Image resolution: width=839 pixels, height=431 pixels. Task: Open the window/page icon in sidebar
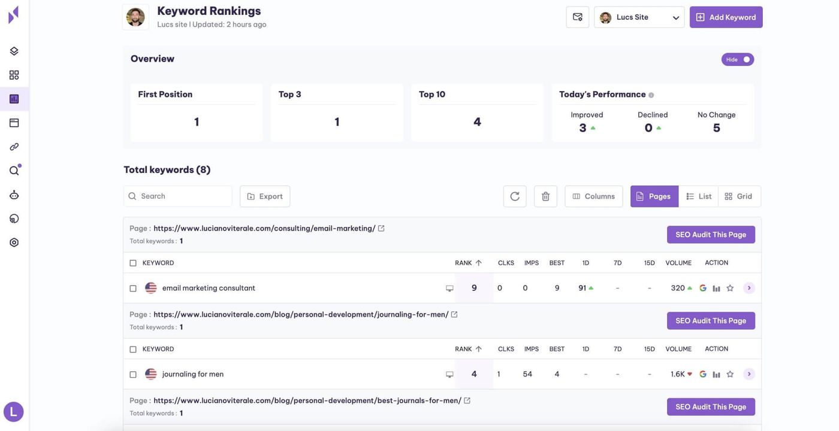(x=14, y=123)
